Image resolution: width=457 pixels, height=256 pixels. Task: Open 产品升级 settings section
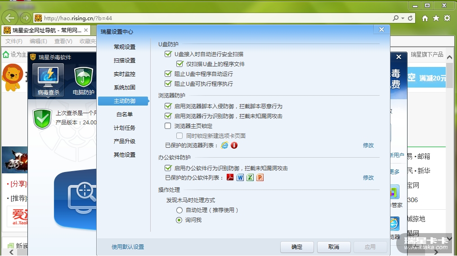click(x=125, y=141)
